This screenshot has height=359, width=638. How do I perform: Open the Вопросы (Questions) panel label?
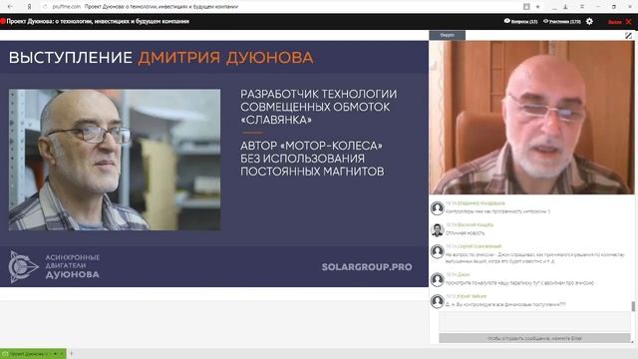point(524,22)
